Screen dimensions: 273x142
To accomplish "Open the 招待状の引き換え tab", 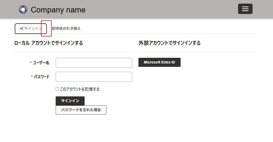I will 66,29.
